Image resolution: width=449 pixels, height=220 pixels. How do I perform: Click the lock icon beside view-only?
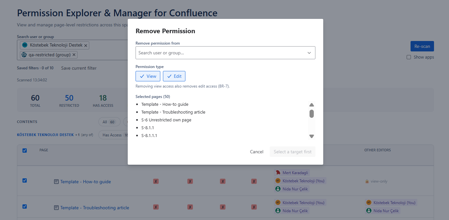tap(367, 181)
